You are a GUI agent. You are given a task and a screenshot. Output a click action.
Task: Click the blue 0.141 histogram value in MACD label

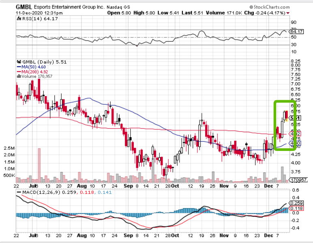pos(105,192)
